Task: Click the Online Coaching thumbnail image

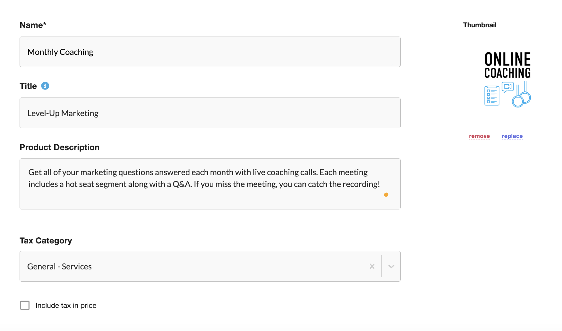Action: point(507,80)
